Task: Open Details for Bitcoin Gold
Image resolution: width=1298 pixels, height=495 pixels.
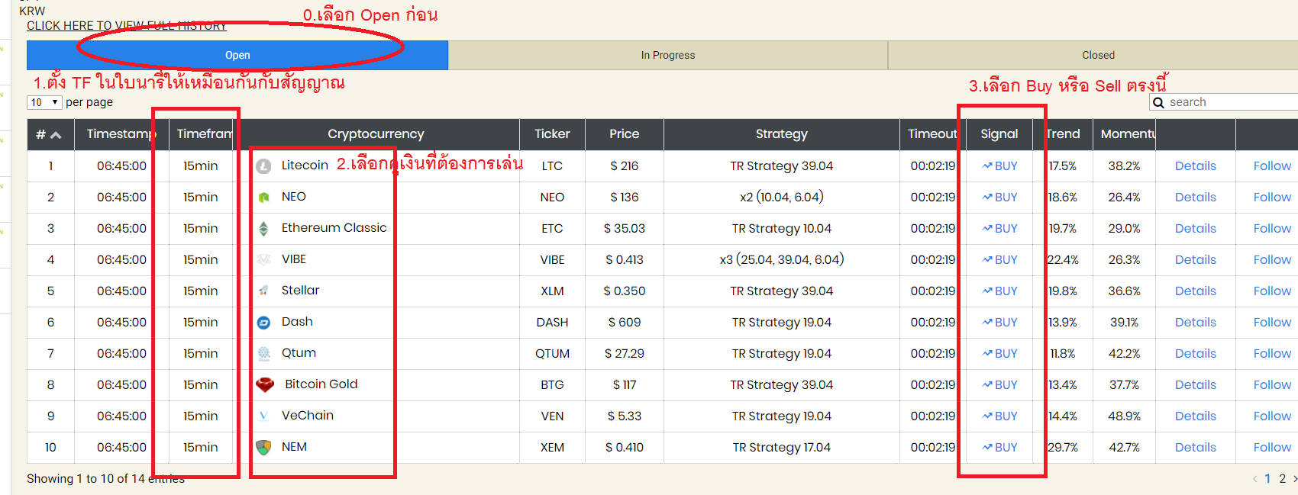Action: [1196, 384]
